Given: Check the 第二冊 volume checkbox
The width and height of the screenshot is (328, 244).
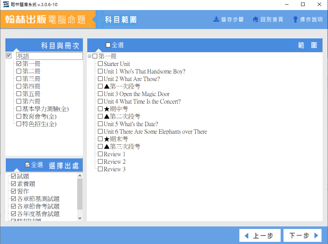Looking at the screenshot, I should tap(19, 71).
